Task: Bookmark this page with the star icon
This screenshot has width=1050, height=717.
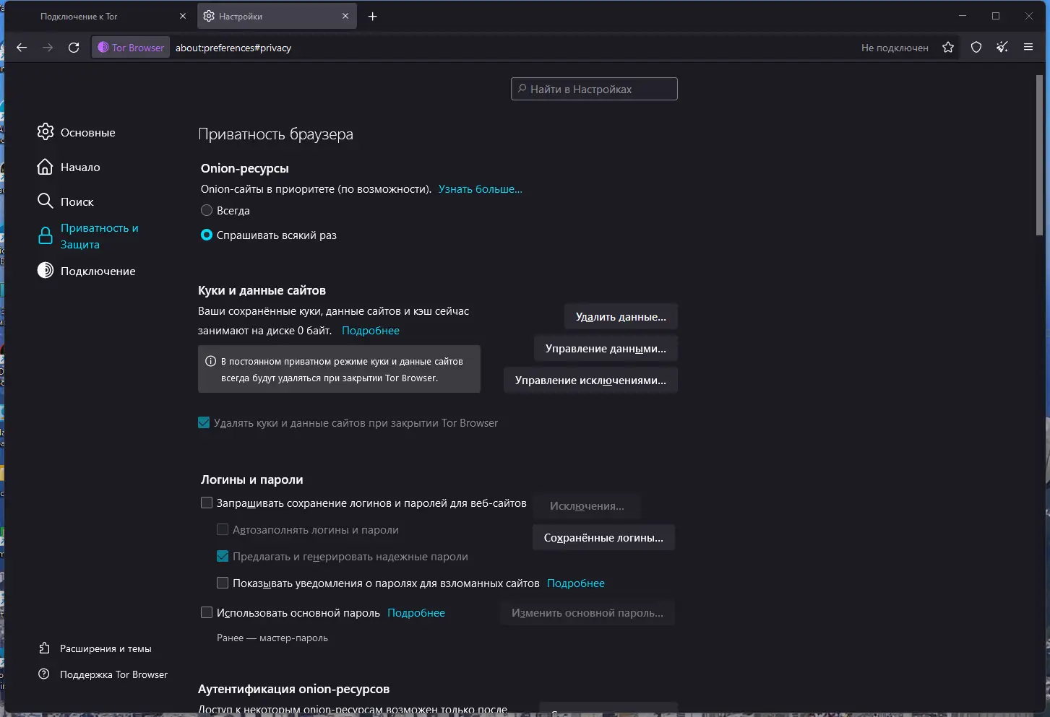Action: (x=947, y=47)
